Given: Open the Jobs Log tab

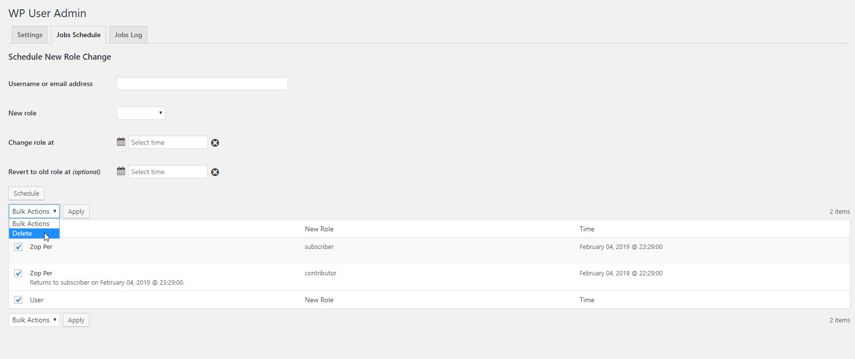Looking at the screenshot, I should [128, 35].
